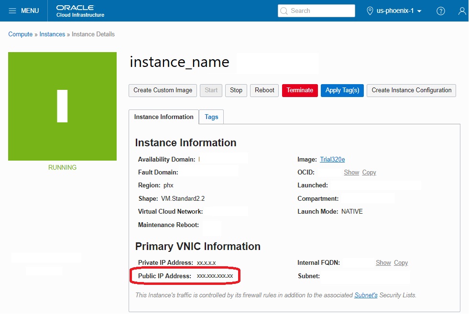Image resolution: width=469 pixels, height=315 pixels.
Task: Click the Create Custom Image button
Action: (x=162, y=90)
